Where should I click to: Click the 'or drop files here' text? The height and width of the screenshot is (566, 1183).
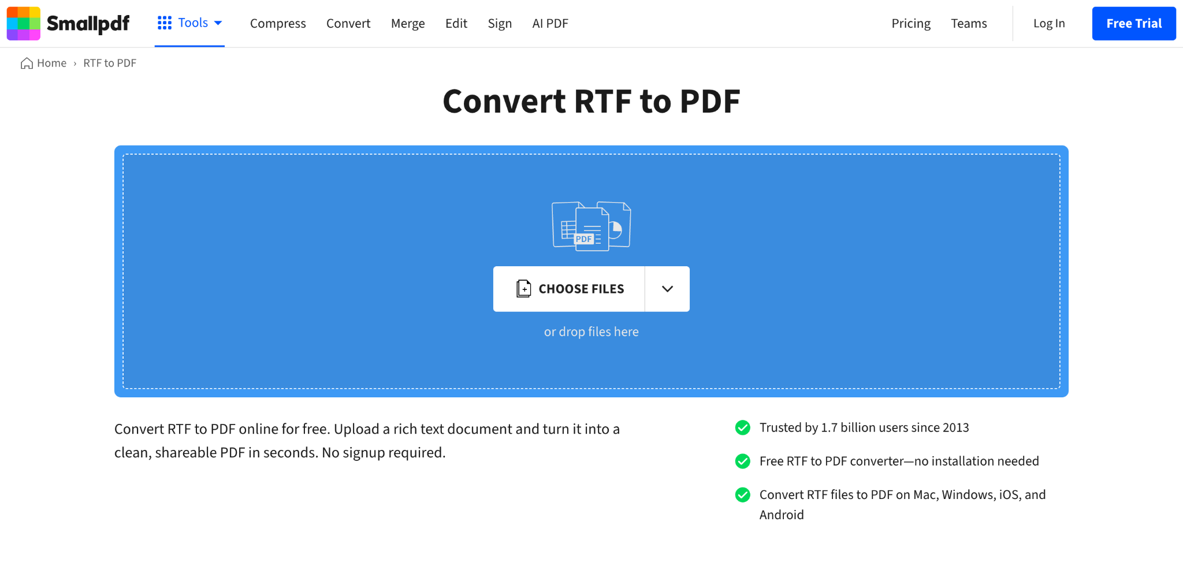[x=591, y=332]
